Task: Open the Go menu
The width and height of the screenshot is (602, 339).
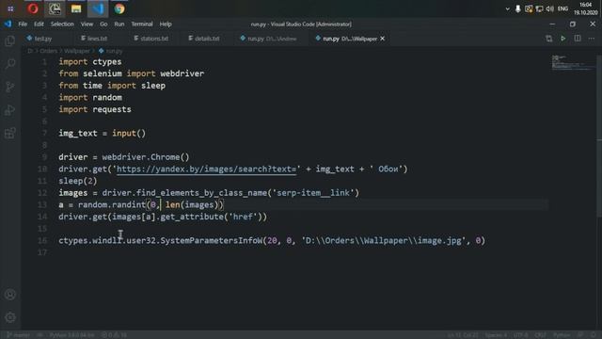Action: (x=103, y=24)
